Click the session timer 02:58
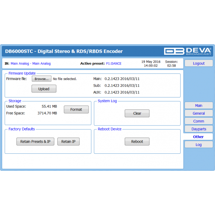This screenshot has height=215, width=215. point(171,66)
